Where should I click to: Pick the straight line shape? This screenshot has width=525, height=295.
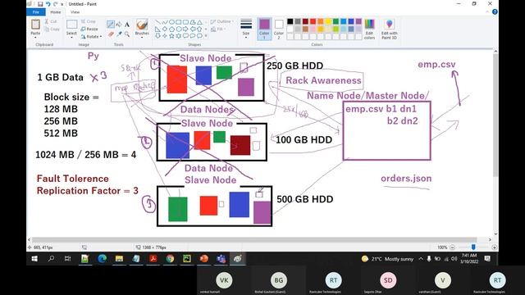coord(157,22)
